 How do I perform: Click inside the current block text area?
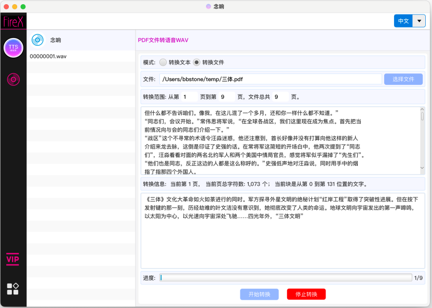[282, 230]
